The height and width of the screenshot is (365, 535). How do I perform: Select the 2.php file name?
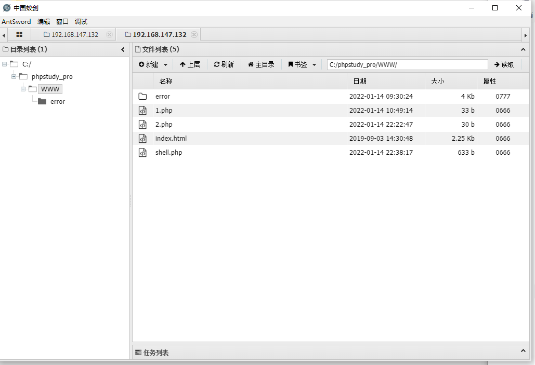[x=164, y=125]
